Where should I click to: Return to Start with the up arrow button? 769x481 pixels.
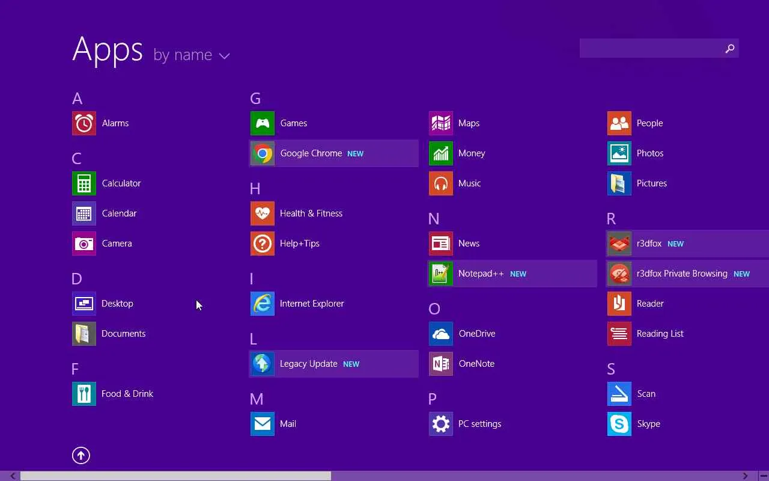[x=81, y=456]
